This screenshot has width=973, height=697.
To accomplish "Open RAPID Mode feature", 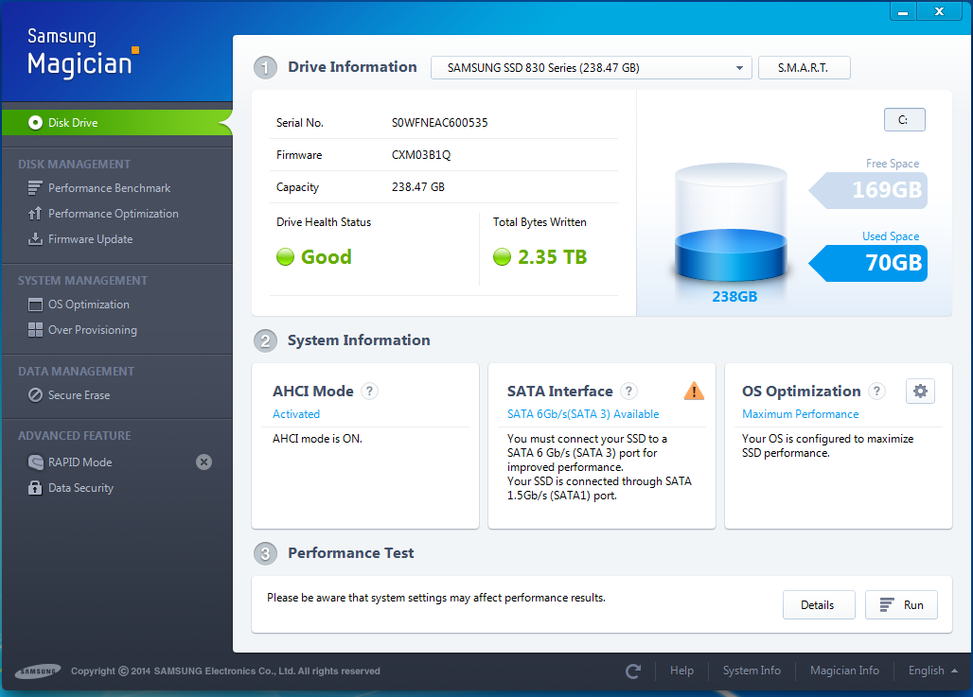I will (80, 462).
